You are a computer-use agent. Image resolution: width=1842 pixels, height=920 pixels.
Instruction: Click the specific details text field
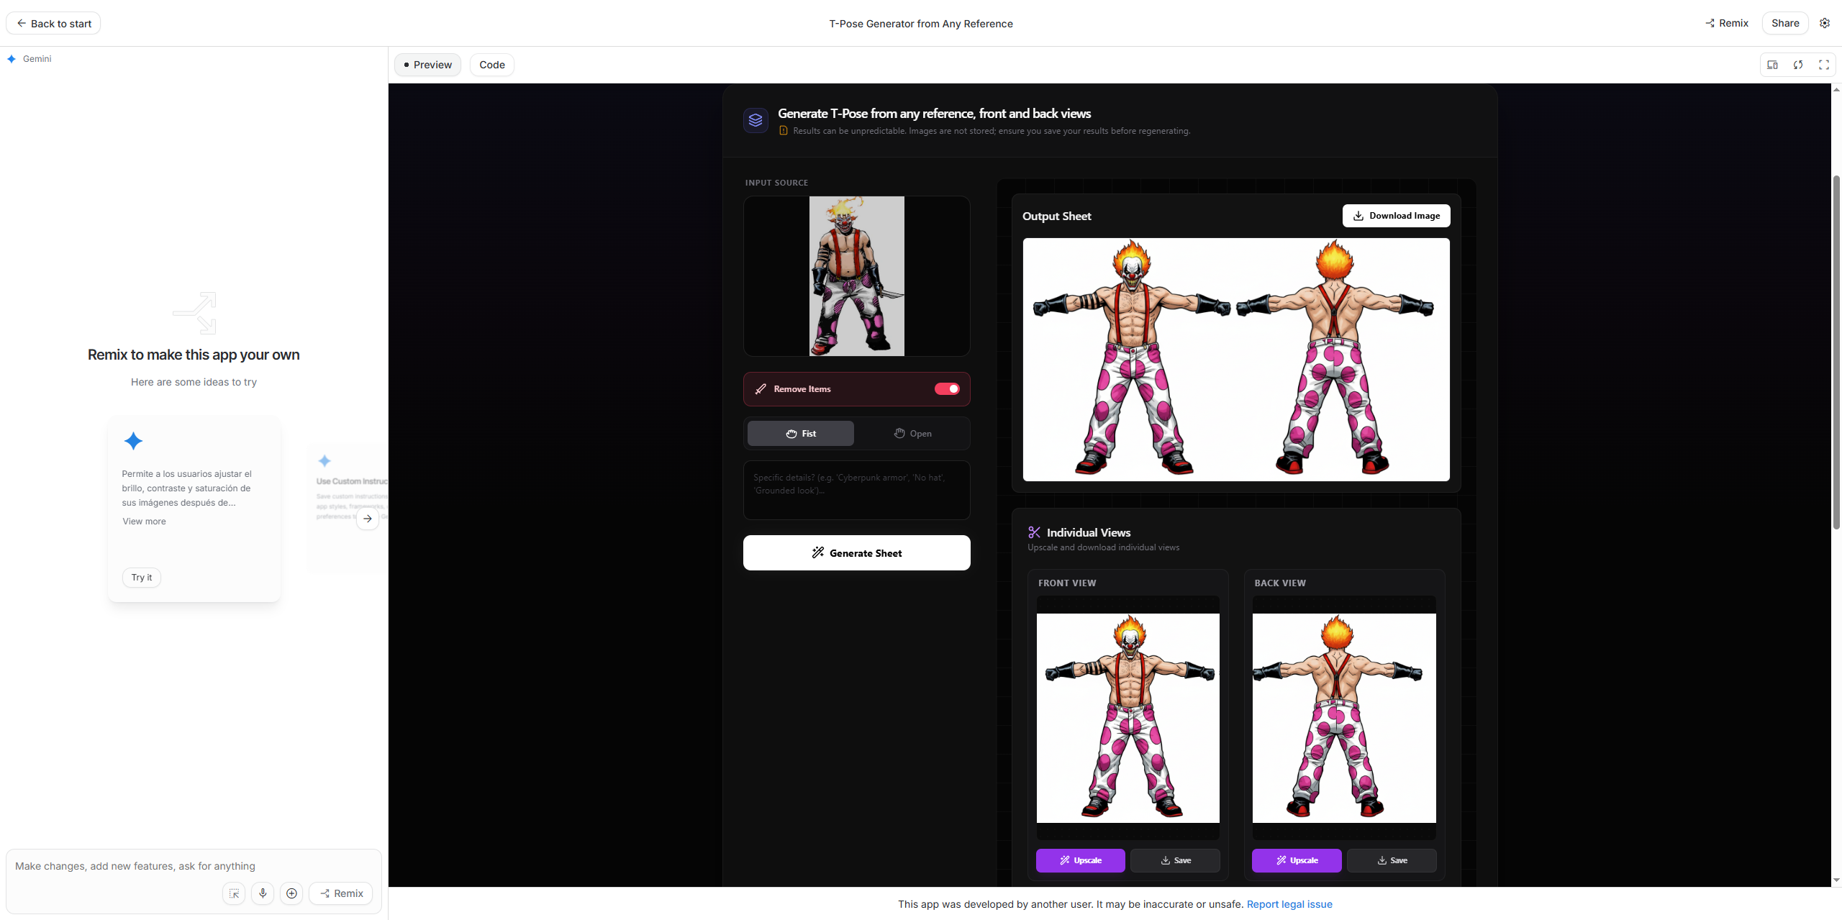pyautogui.click(x=856, y=491)
